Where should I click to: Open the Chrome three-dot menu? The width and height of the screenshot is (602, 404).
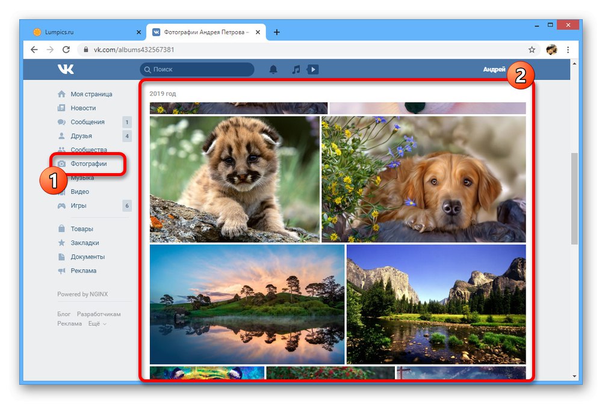tap(568, 49)
